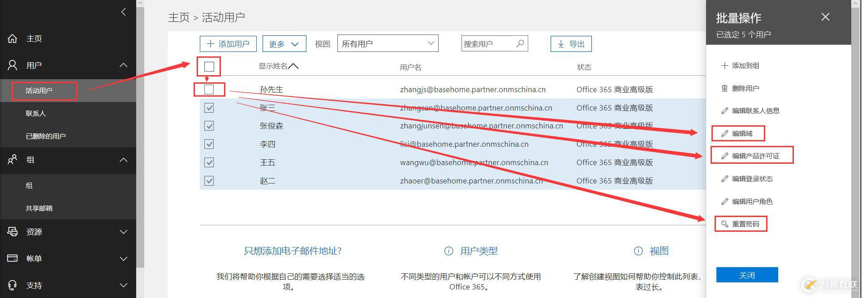Viewport: 862px width, 298px height.
Task: Click the plus icon on the 添加用户 button
Action: 210,44
